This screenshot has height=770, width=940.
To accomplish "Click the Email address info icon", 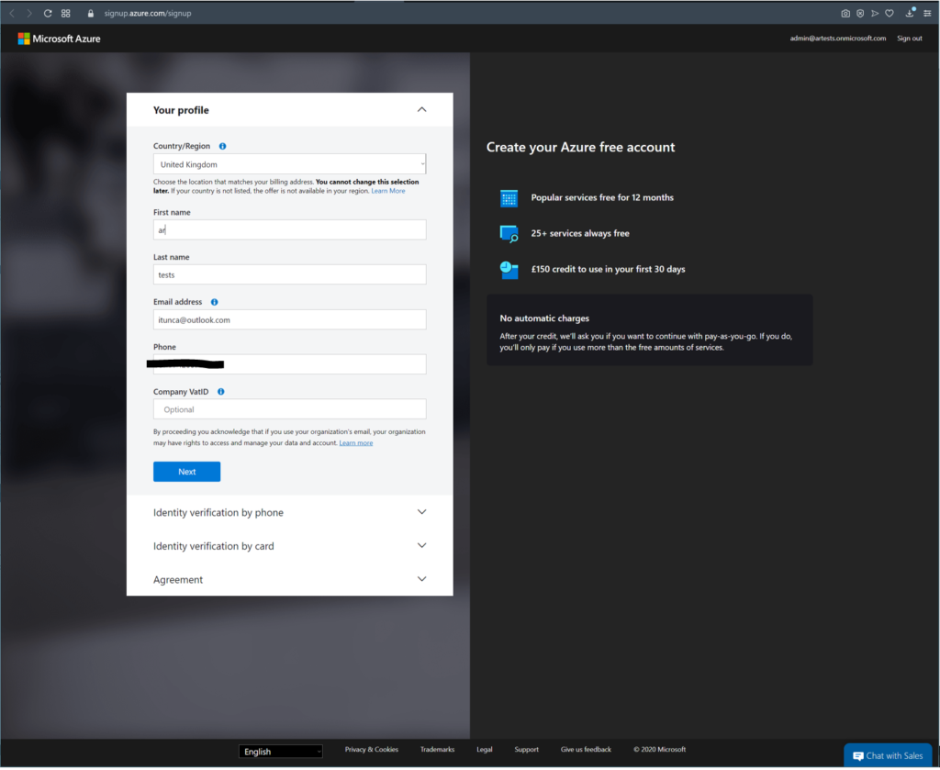I will pyautogui.click(x=215, y=302).
